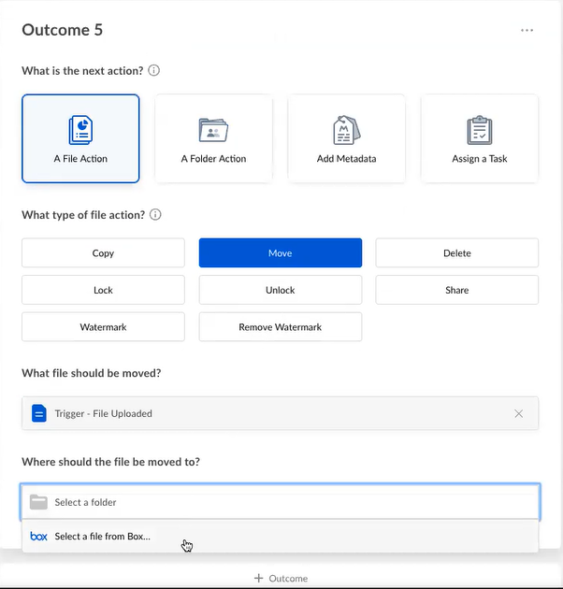This screenshot has width=563, height=589.
Task: Click the blue document icon next to Trigger - File Uploaded
Action: 39,413
